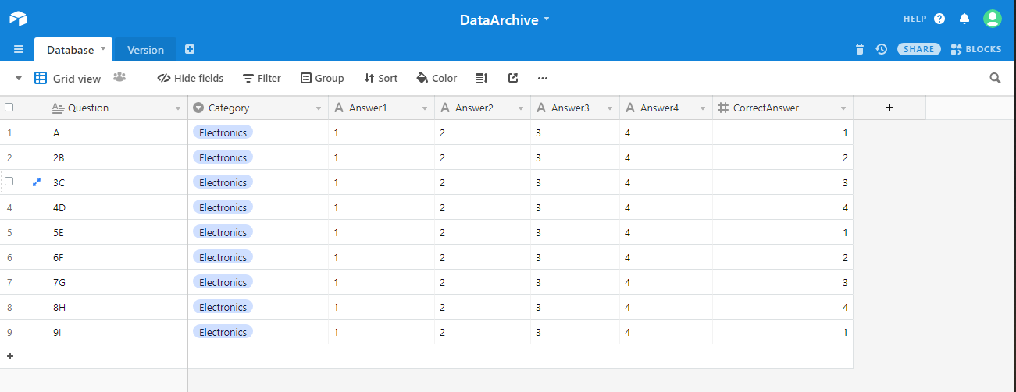Check the checkbox for row 3C
Screen dimensions: 1016x392
[x=9, y=182]
